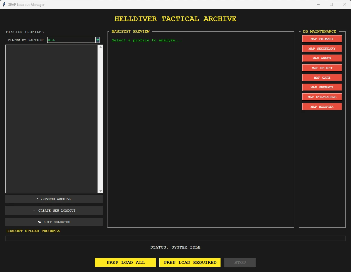Click the greyed-out Stop button
This screenshot has height=272, width=351.
tap(240, 262)
